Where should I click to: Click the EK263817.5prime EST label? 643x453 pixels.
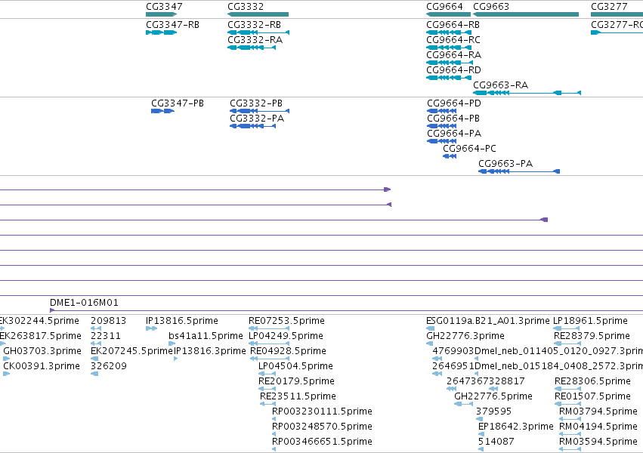point(40,336)
